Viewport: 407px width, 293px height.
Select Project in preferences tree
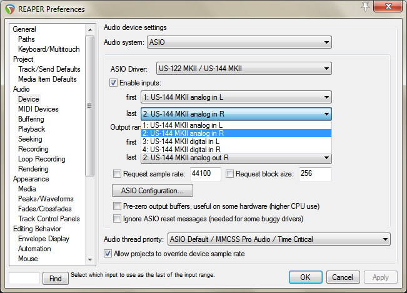23,59
